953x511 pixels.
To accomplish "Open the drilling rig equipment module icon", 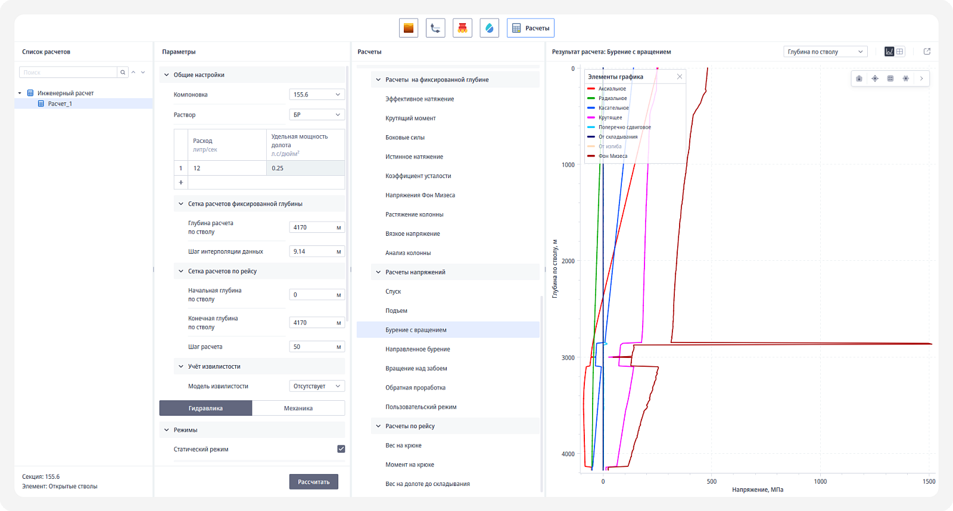I will [x=462, y=28].
